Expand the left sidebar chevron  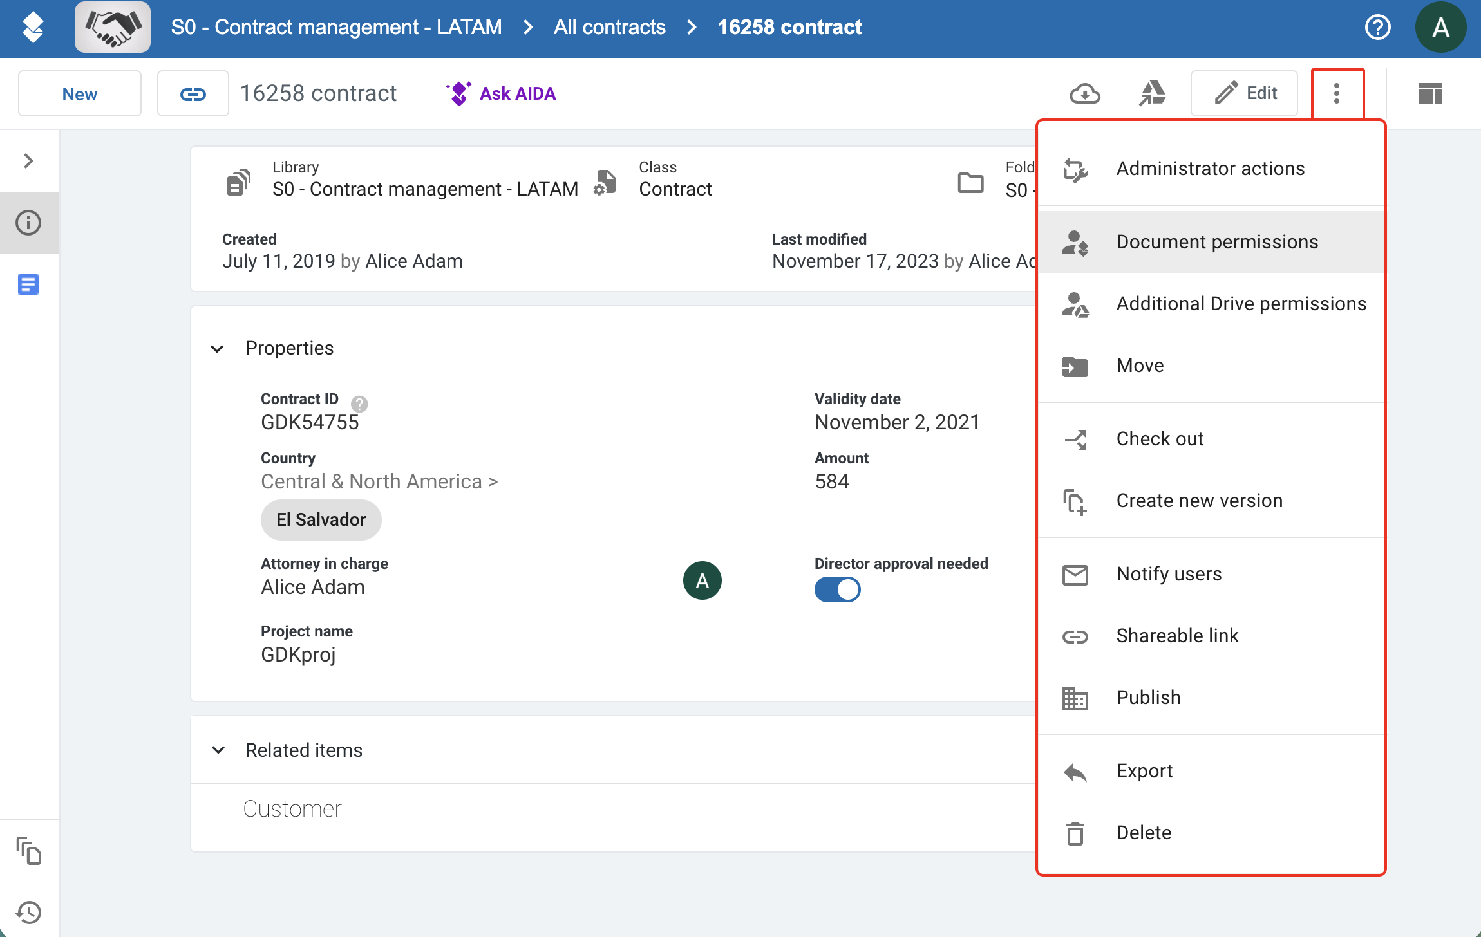click(28, 161)
